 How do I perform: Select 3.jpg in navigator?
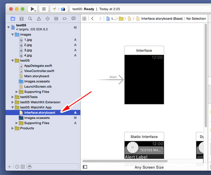[x=28, y=50]
